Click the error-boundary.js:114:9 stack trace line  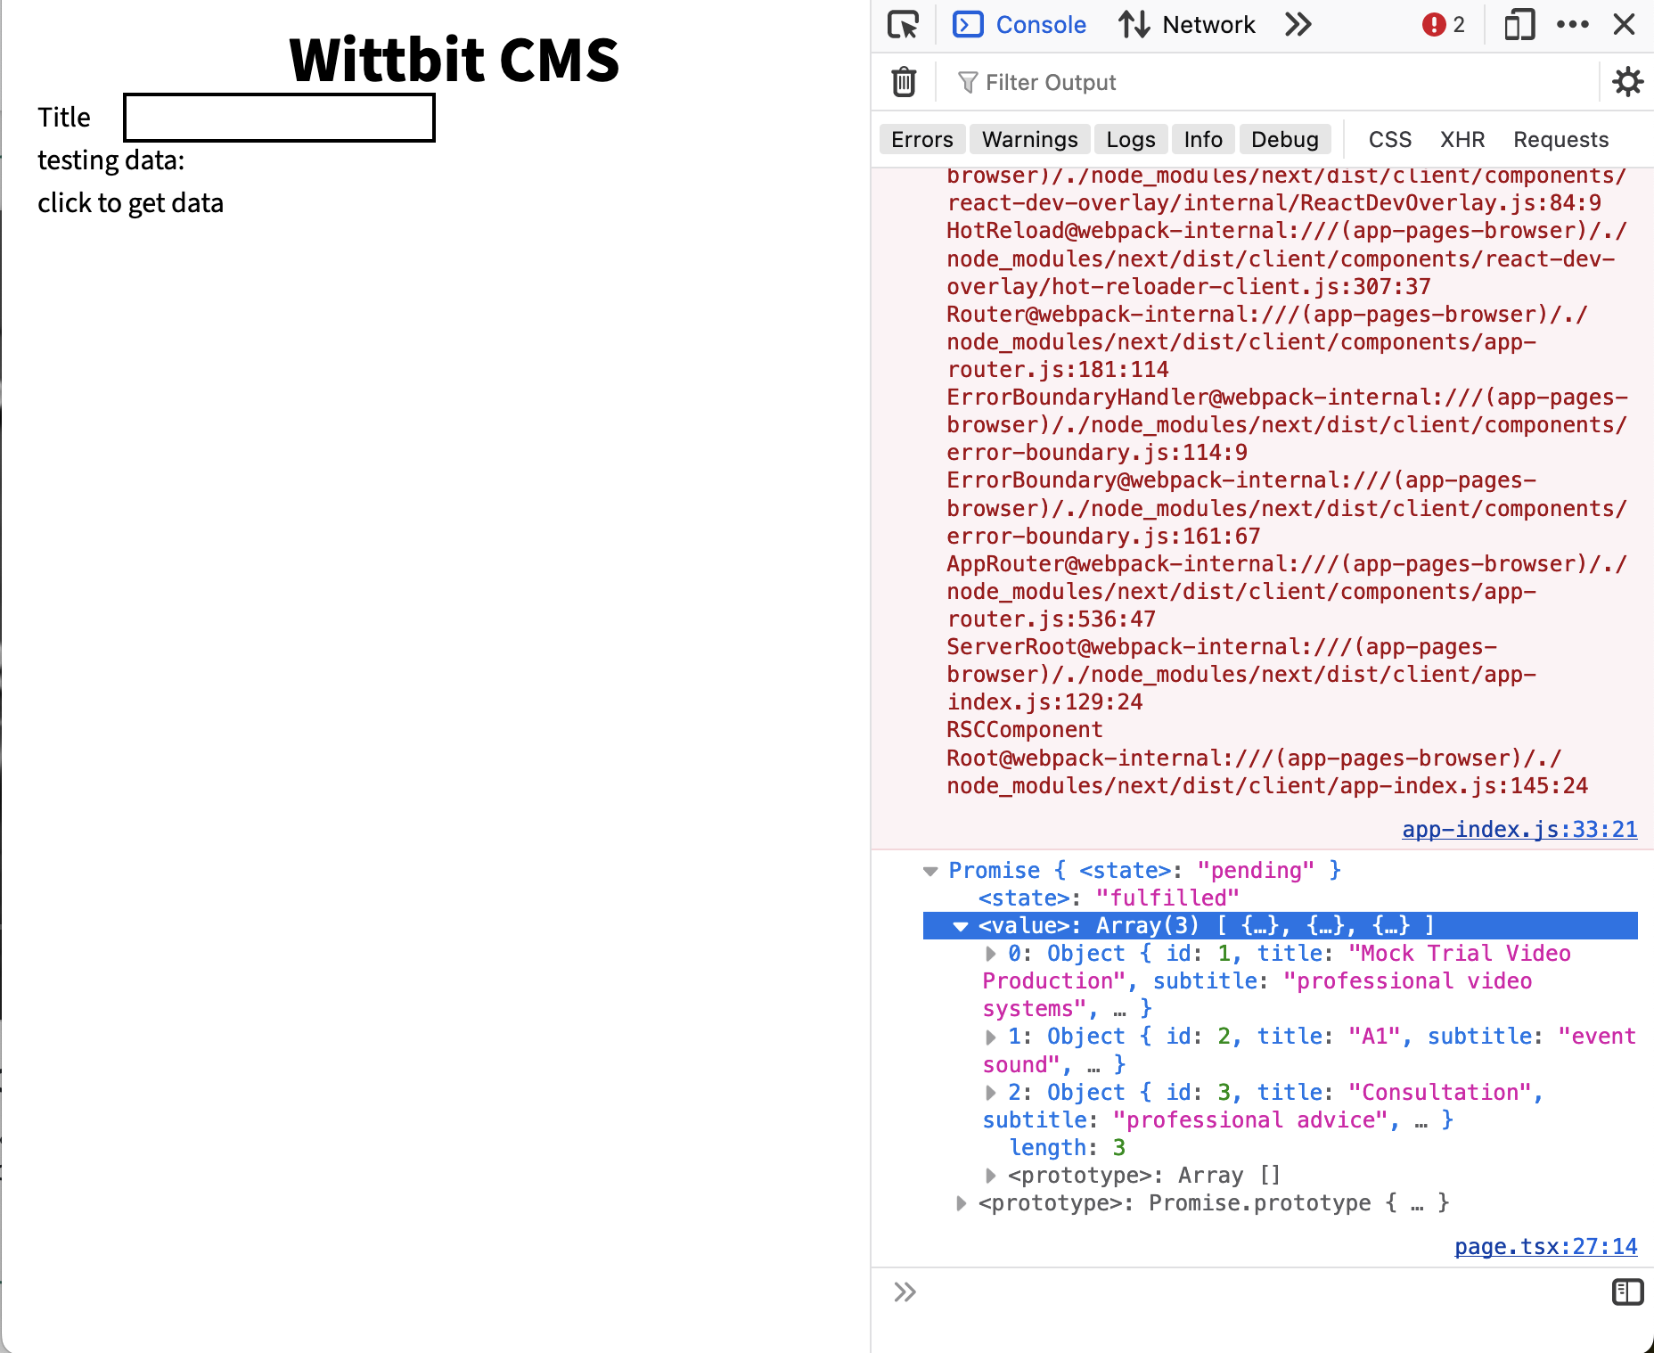pos(1097,453)
